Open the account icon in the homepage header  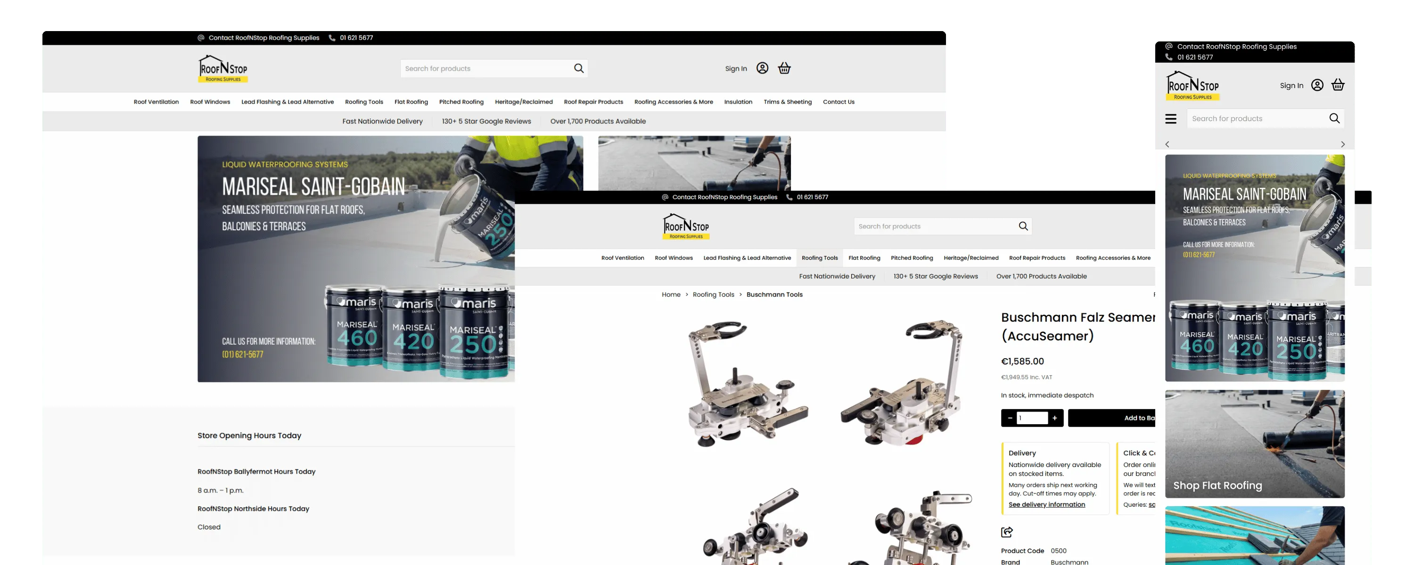762,68
